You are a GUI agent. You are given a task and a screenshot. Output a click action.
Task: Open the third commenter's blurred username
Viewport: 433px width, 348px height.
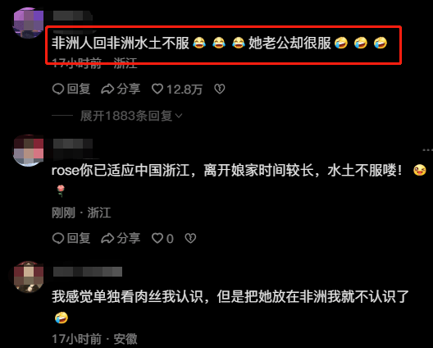click(87, 272)
